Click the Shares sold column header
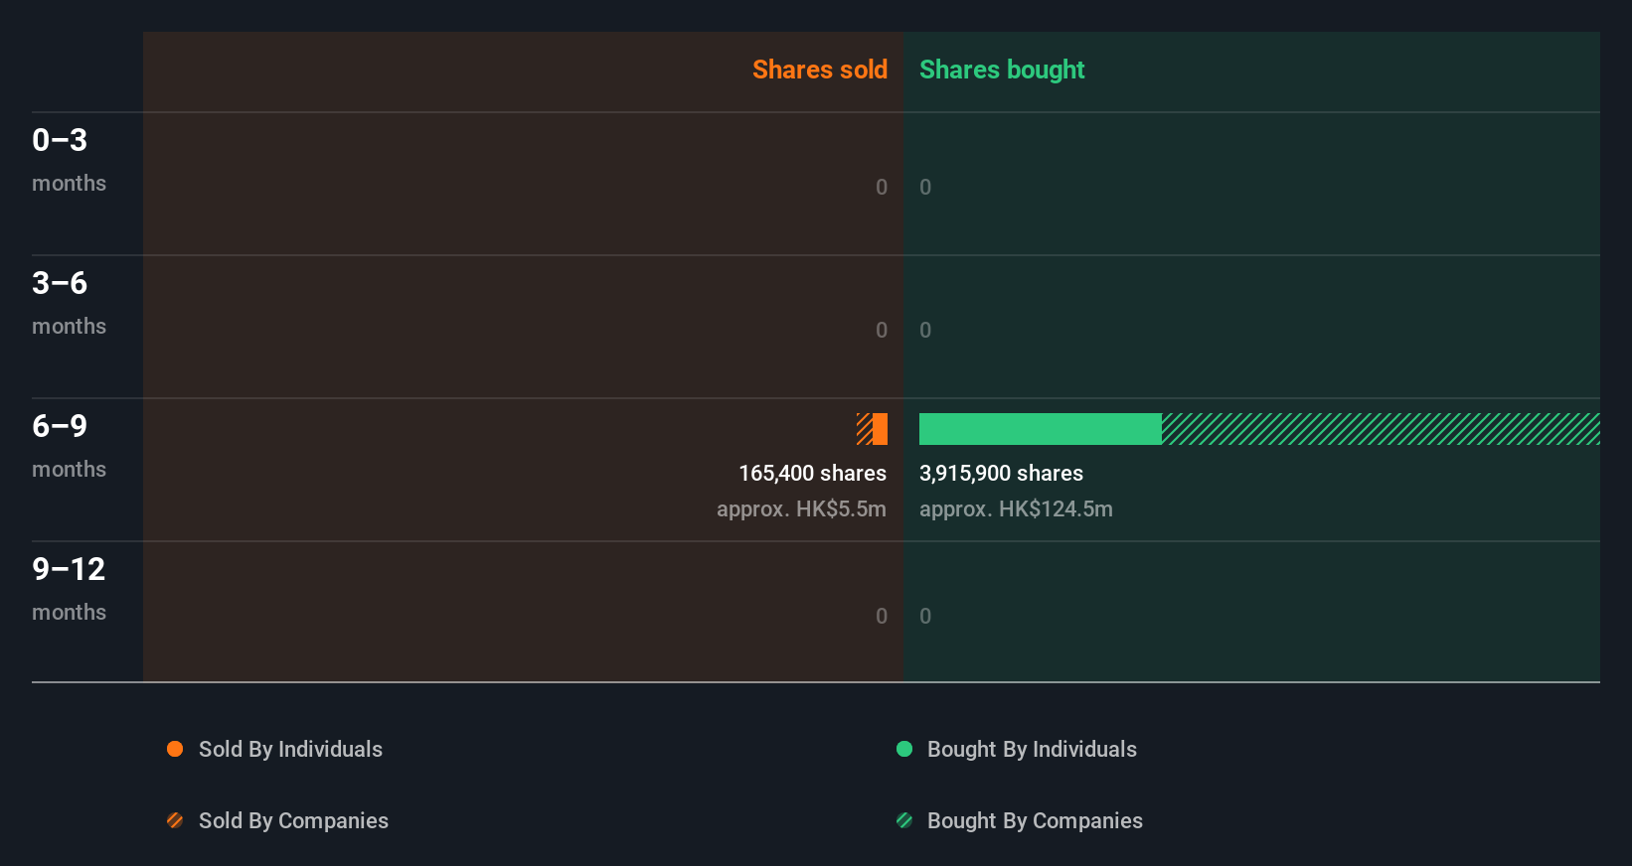The image size is (1632, 866). pyautogui.click(x=820, y=70)
